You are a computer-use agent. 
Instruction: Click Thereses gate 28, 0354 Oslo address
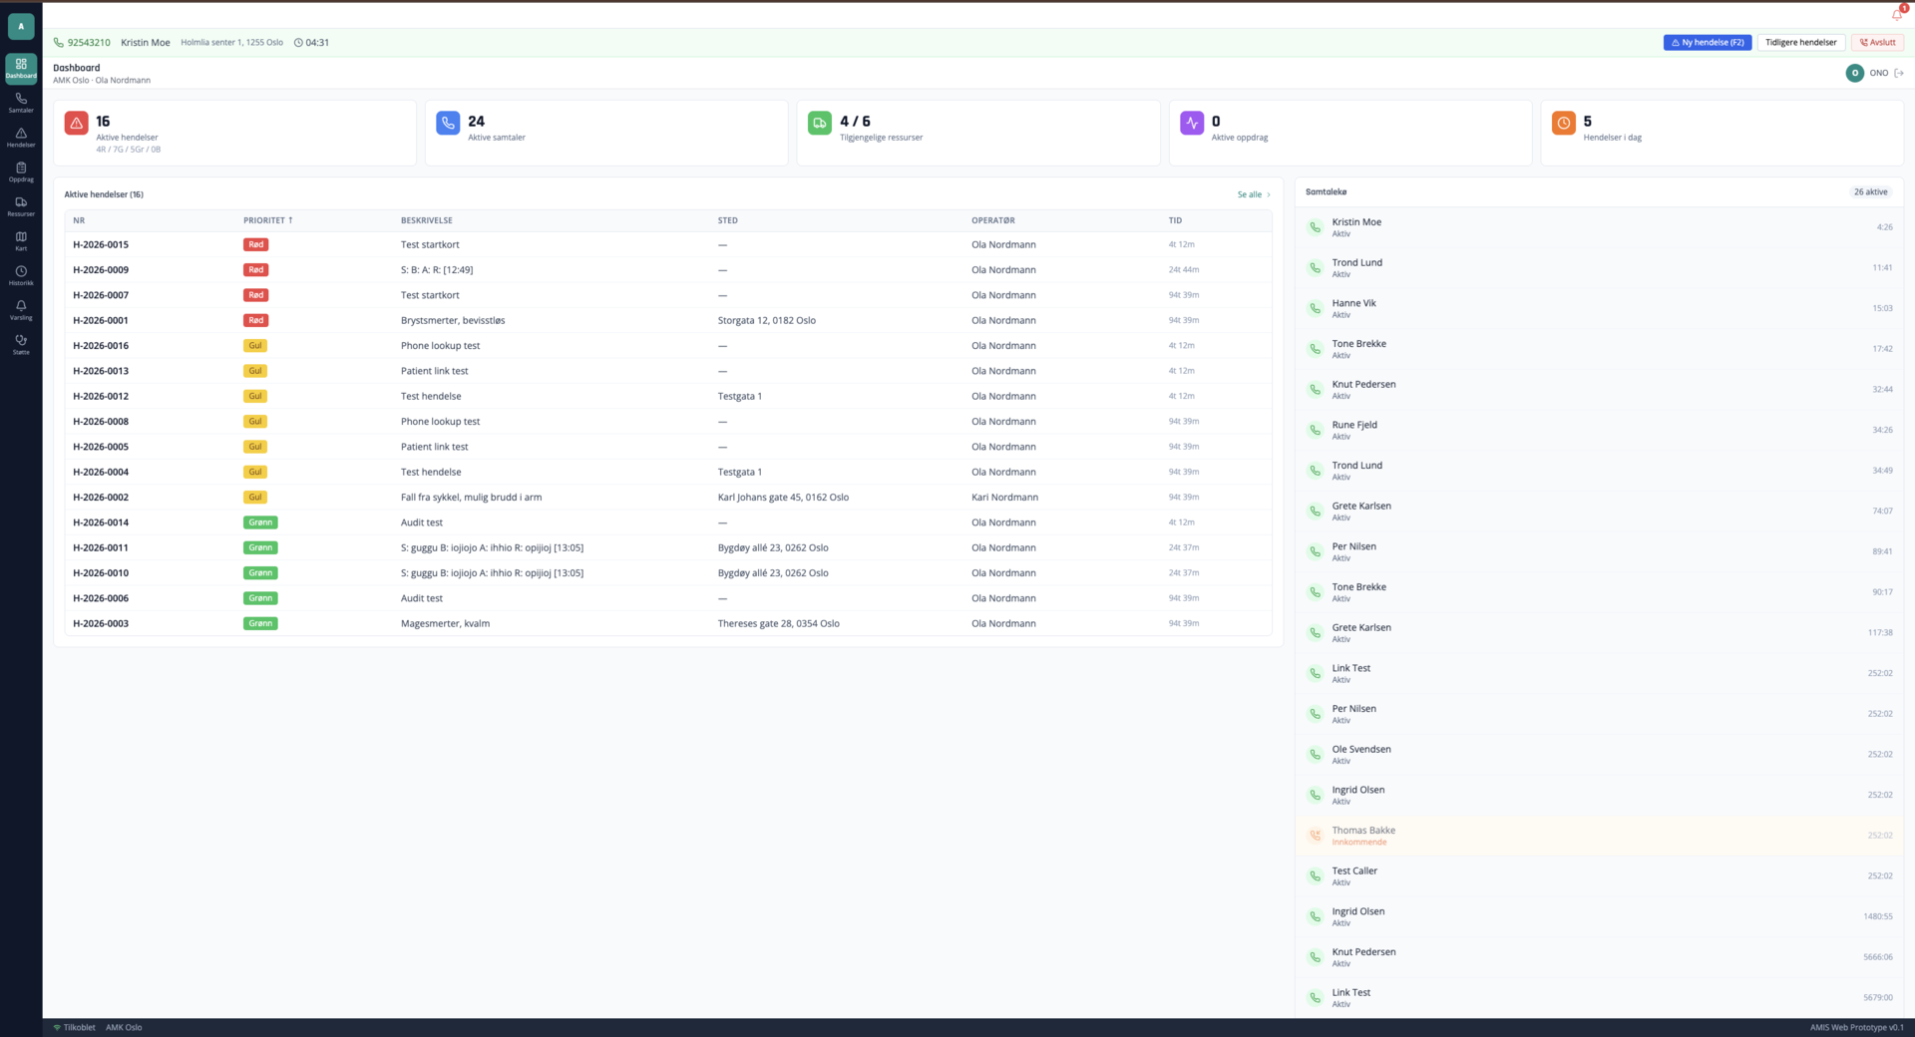(779, 623)
